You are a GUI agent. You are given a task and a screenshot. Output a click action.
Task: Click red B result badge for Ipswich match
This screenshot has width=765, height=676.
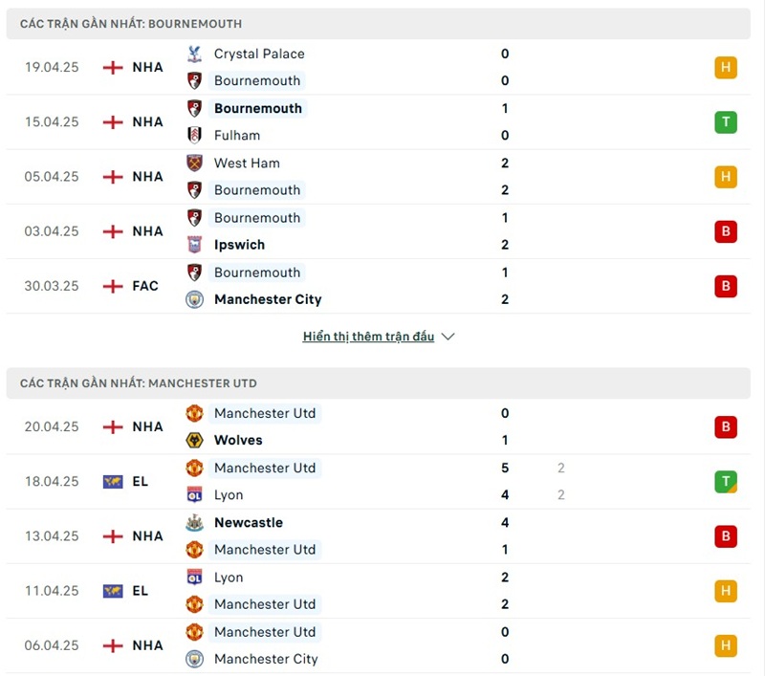pos(726,231)
